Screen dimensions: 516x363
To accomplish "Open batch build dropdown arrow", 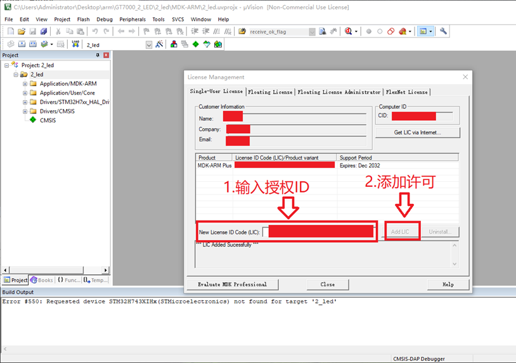I will pyautogui.click(x=52, y=44).
